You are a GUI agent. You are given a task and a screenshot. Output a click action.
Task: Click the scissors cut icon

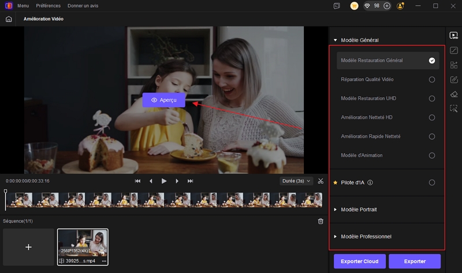point(321,181)
